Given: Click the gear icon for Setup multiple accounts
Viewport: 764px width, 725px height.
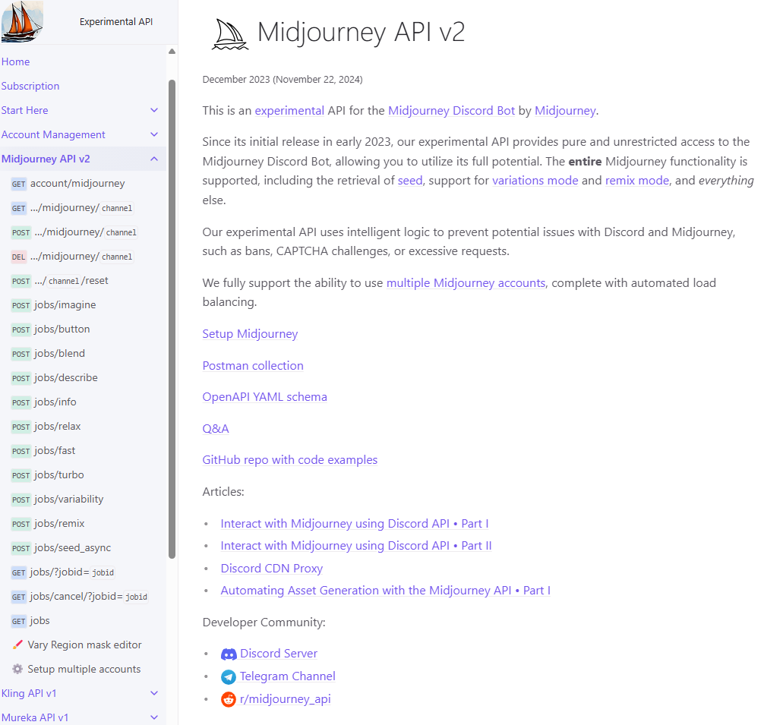Looking at the screenshot, I should [x=17, y=669].
